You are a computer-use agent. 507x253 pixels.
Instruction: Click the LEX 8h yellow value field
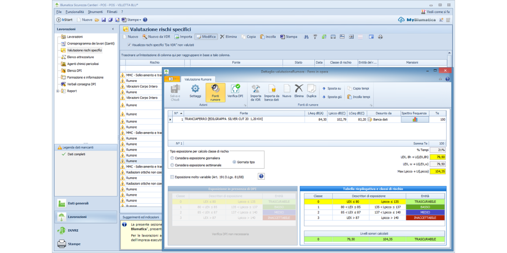tap(437, 157)
